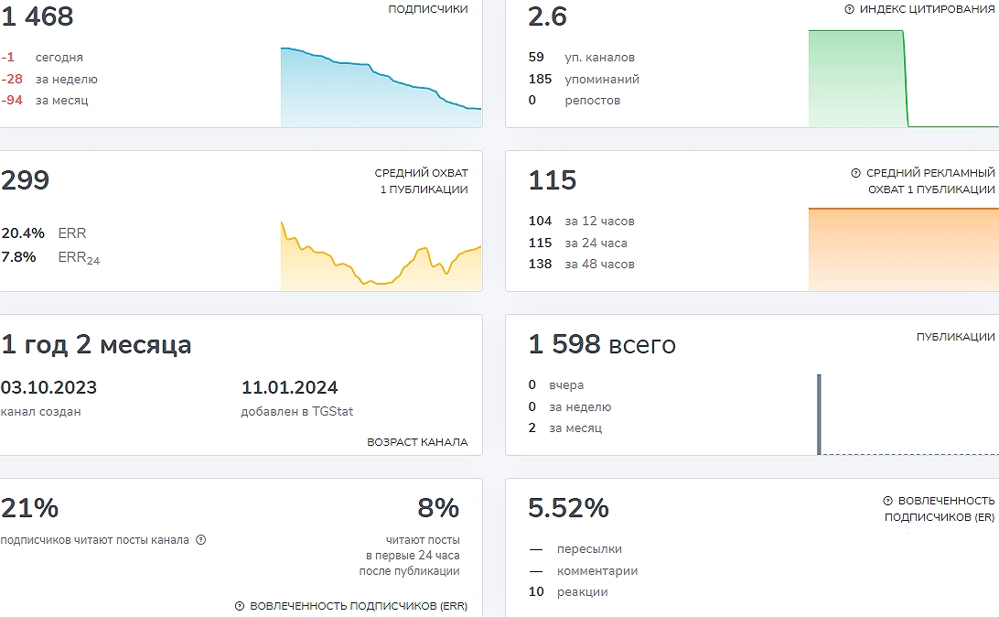Click help icon beside СРЕДНИЙ РЕКЛАМНЫЙ ОХВАТ
Image resolution: width=999 pixels, height=617 pixels.
(855, 173)
